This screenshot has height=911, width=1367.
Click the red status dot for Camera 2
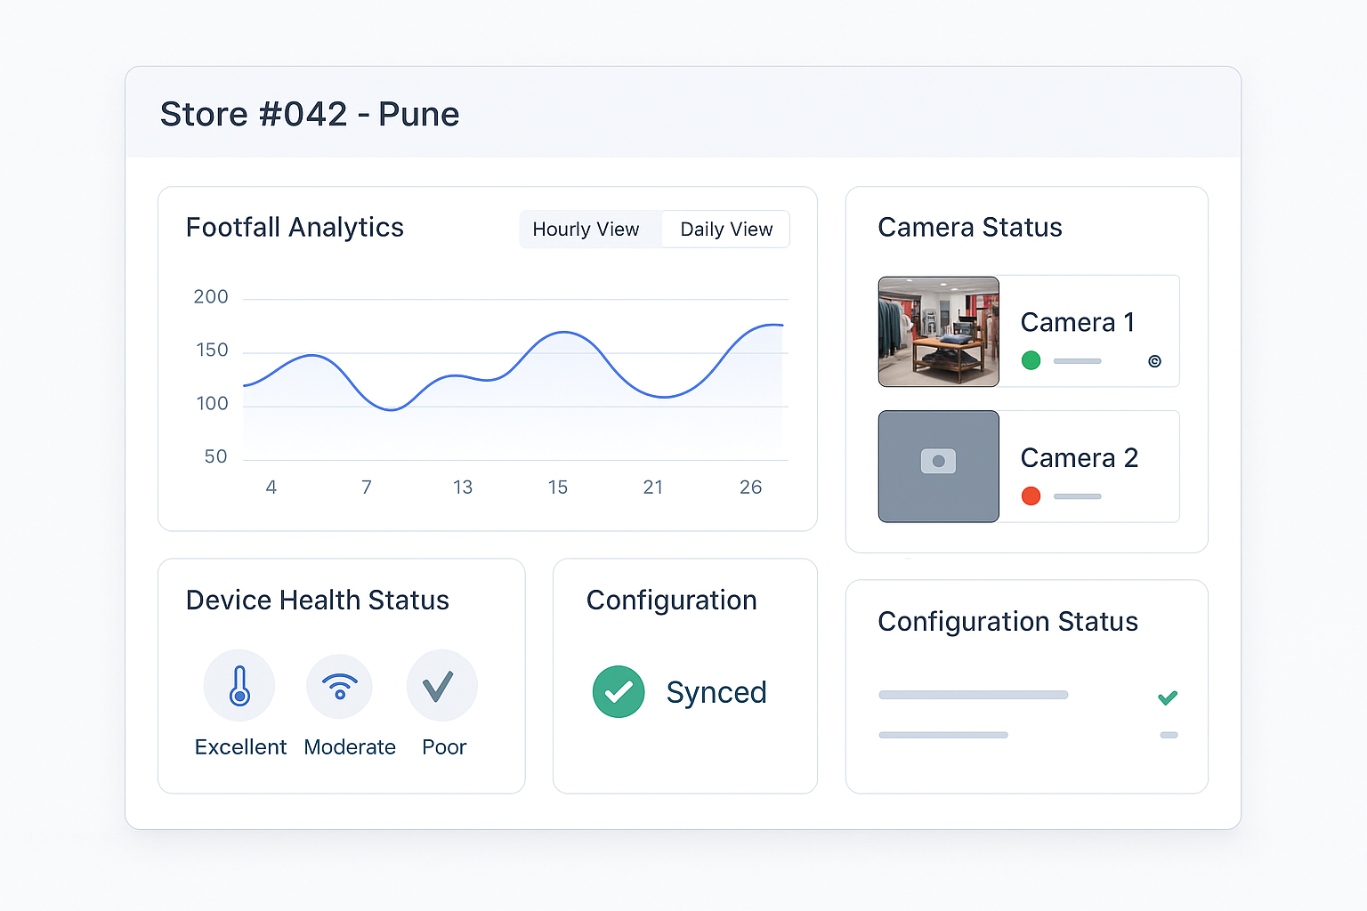1031,496
